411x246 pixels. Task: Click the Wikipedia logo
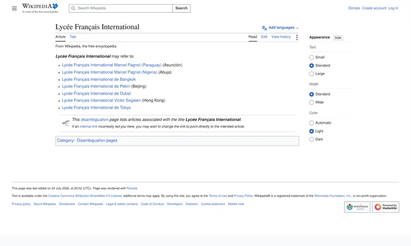tap(40, 8)
